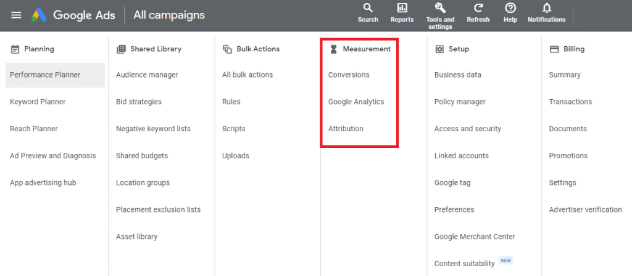Click the Bulk Actions heading
Viewport: 632px width, 276px height.
coord(258,49)
